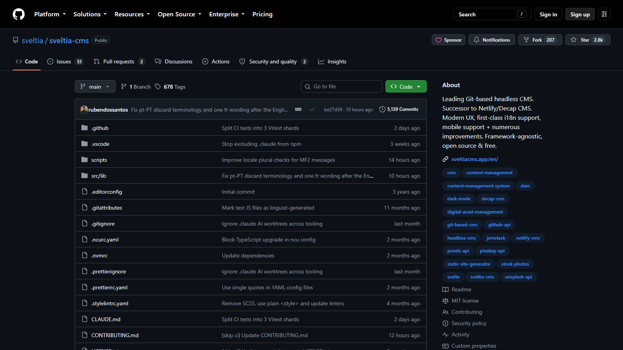Click the Readme book icon
Viewport: 623px width, 350px height.
(x=445, y=289)
